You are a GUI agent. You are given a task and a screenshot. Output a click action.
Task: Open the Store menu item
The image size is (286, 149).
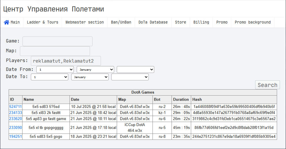click(x=180, y=22)
